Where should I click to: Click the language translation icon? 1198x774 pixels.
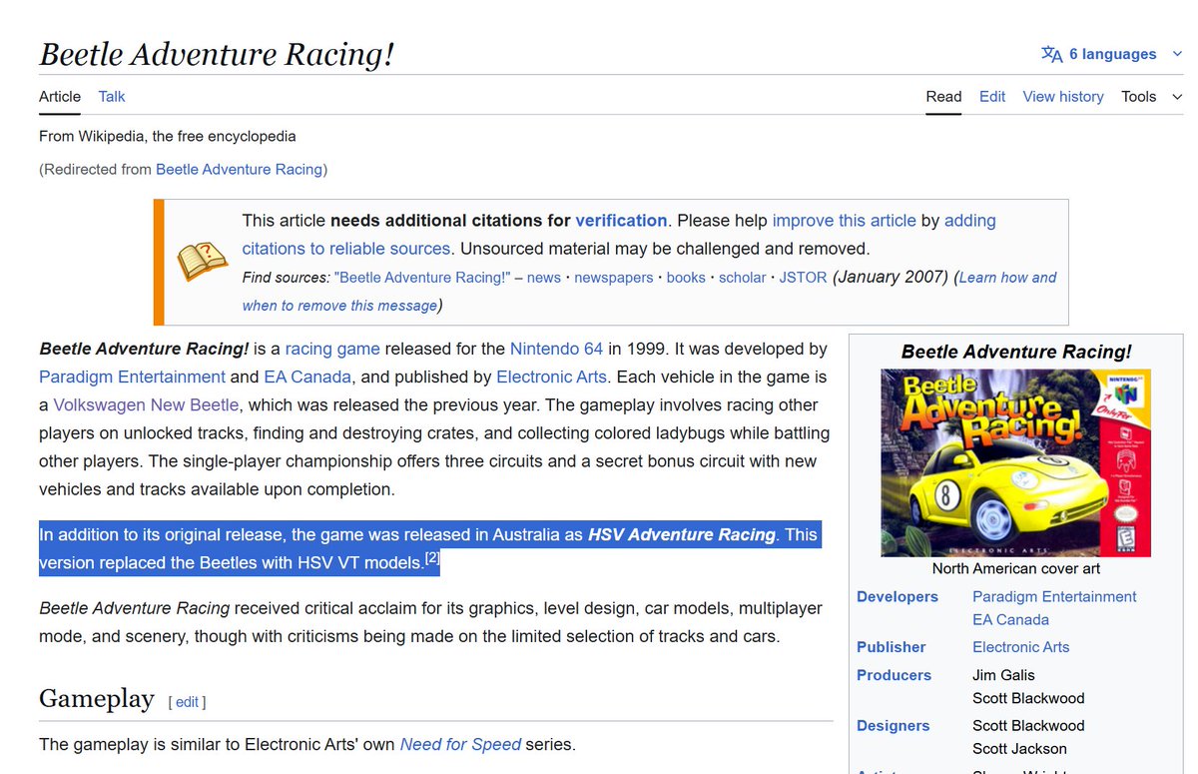point(1051,54)
